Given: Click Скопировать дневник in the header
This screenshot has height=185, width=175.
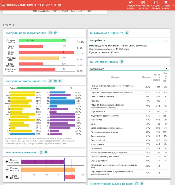Looking at the screenshot, I should (143, 4).
